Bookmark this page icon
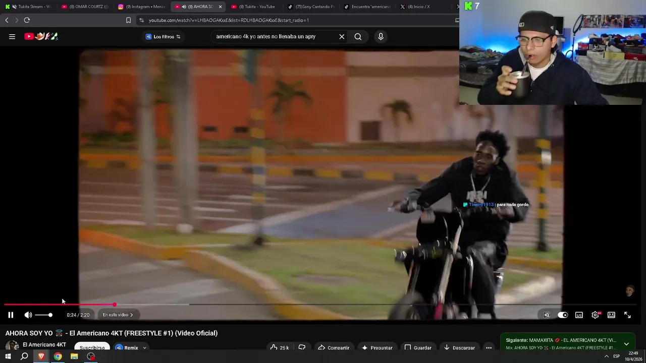The image size is (646, 363). pos(128,20)
